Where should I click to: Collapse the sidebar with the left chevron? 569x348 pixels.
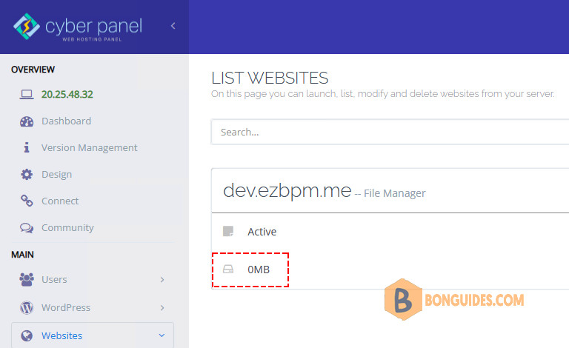tap(173, 26)
